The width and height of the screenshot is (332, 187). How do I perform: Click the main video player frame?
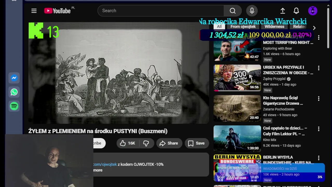coord(119,73)
